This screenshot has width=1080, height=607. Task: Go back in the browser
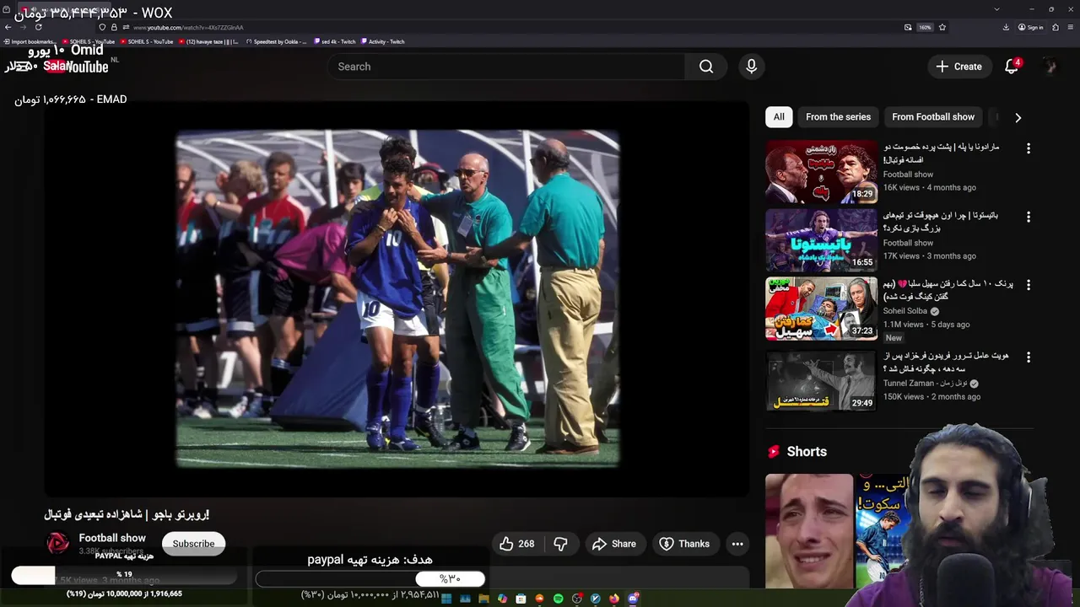[8, 27]
